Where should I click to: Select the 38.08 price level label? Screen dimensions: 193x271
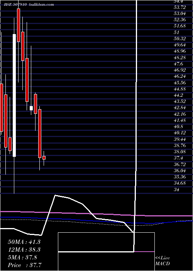(180, 152)
